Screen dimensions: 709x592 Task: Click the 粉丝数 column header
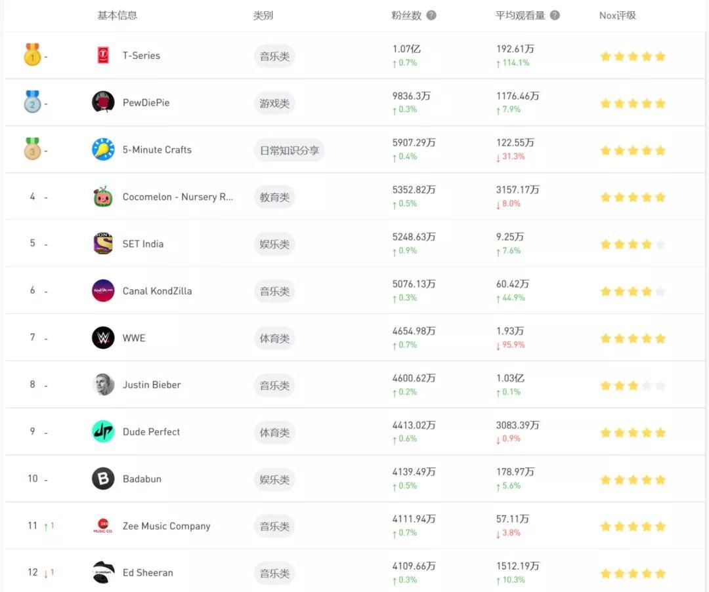click(x=406, y=15)
